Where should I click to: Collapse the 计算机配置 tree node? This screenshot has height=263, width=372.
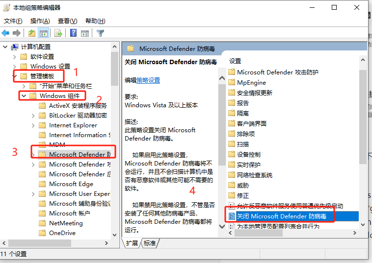tap(5, 47)
